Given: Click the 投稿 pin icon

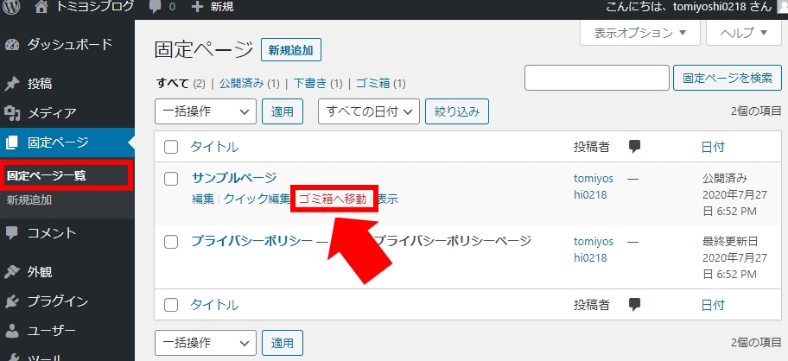Looking at the screenshot, I should tap(12, 84).
